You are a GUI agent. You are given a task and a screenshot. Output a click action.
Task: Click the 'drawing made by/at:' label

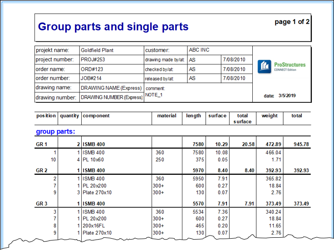pos(165,60)
